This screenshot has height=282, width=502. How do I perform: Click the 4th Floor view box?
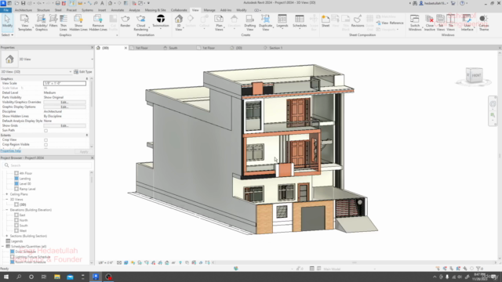tap(16, 173)
